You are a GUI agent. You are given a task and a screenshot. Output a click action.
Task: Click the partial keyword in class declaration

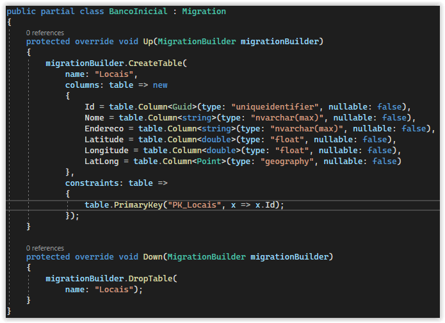(58, 12)
